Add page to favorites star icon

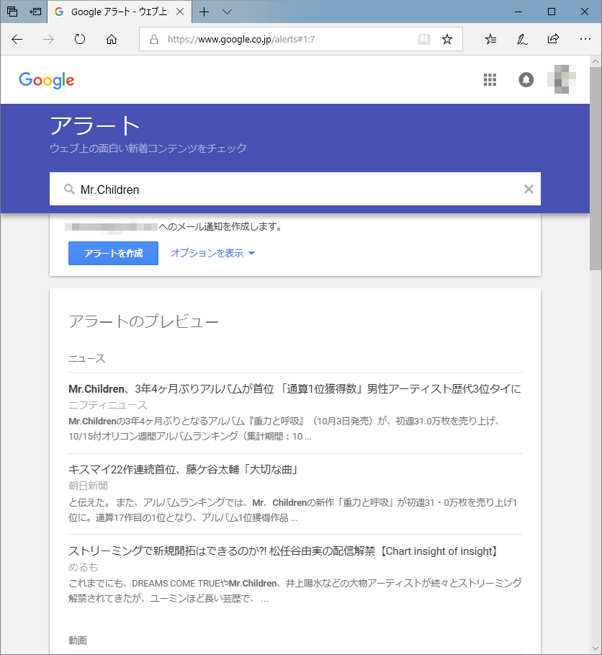pos(447,39)
